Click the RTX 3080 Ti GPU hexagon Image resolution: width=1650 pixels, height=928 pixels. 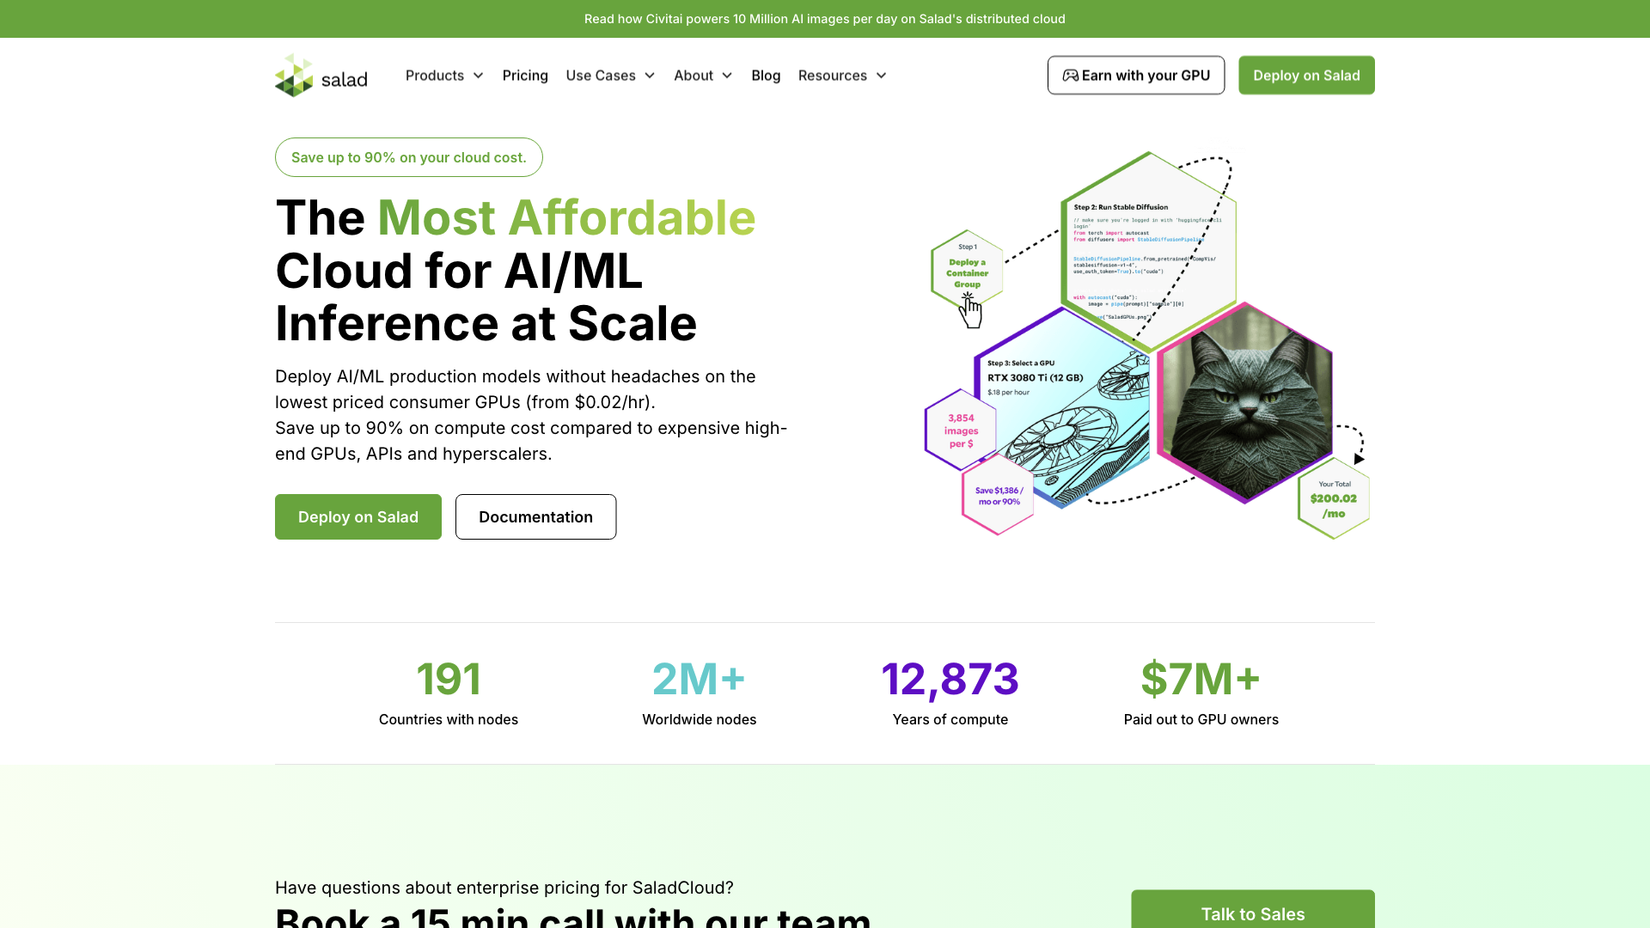pos(1062,408)
